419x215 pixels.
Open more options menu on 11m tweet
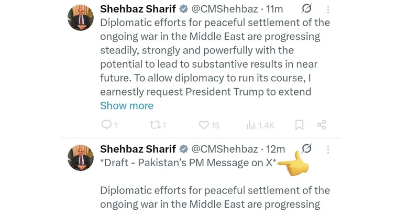tap(328, 9)
